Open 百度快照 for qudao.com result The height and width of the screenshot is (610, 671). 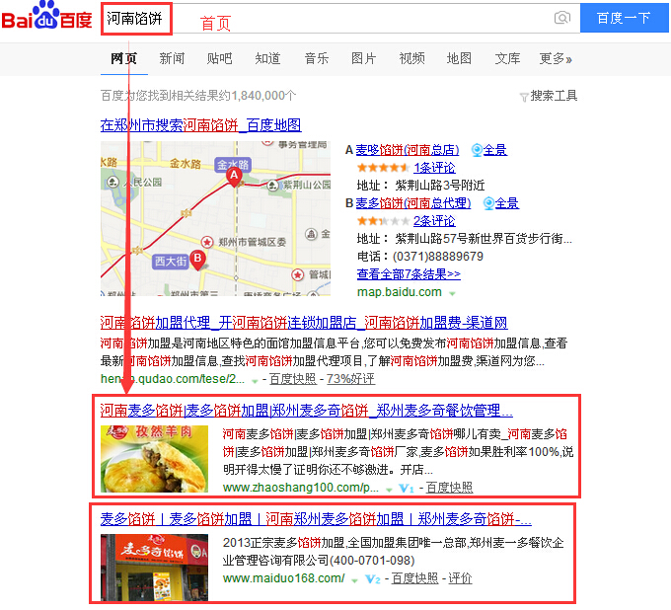pyautogui.click(x=292, y=379)
